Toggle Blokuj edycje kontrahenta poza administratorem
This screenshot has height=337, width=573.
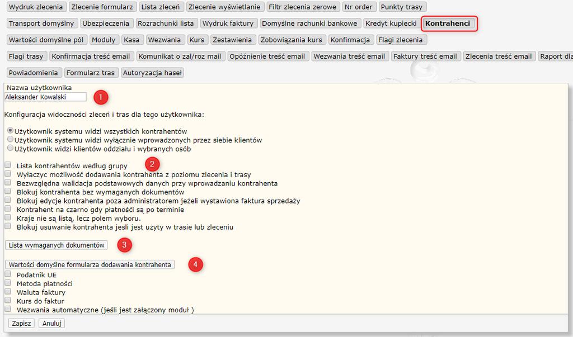point(8,200)
